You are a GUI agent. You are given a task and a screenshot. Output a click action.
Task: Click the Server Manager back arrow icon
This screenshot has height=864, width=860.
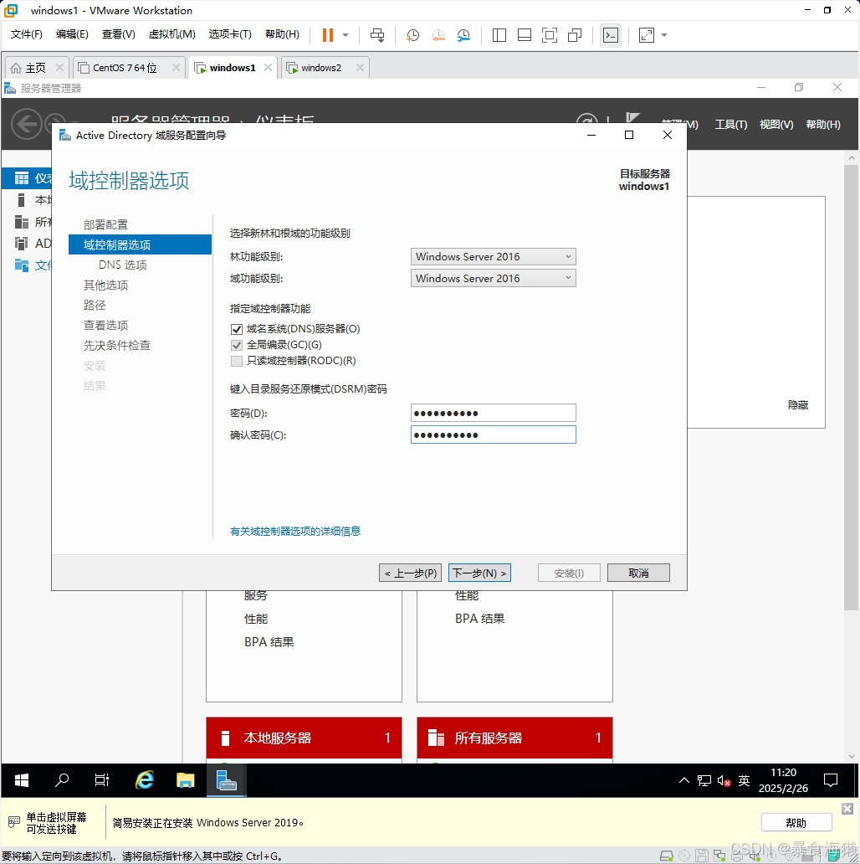27,124
